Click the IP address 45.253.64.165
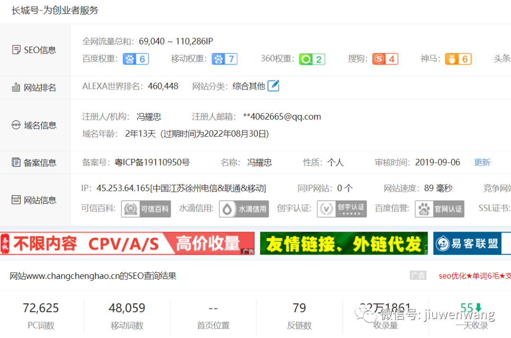Viewport: 511px width, 338px height. tap(123, 188)
